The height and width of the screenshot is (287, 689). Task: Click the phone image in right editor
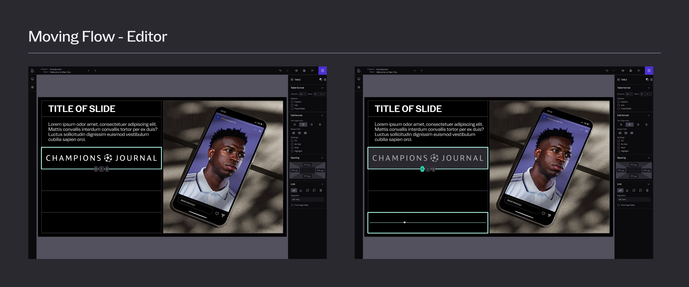click(550, 167)
